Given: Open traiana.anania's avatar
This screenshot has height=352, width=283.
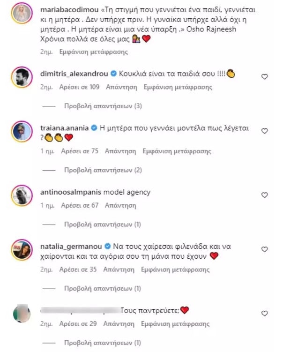Looking at the screenshot, I should coord(22,131).
